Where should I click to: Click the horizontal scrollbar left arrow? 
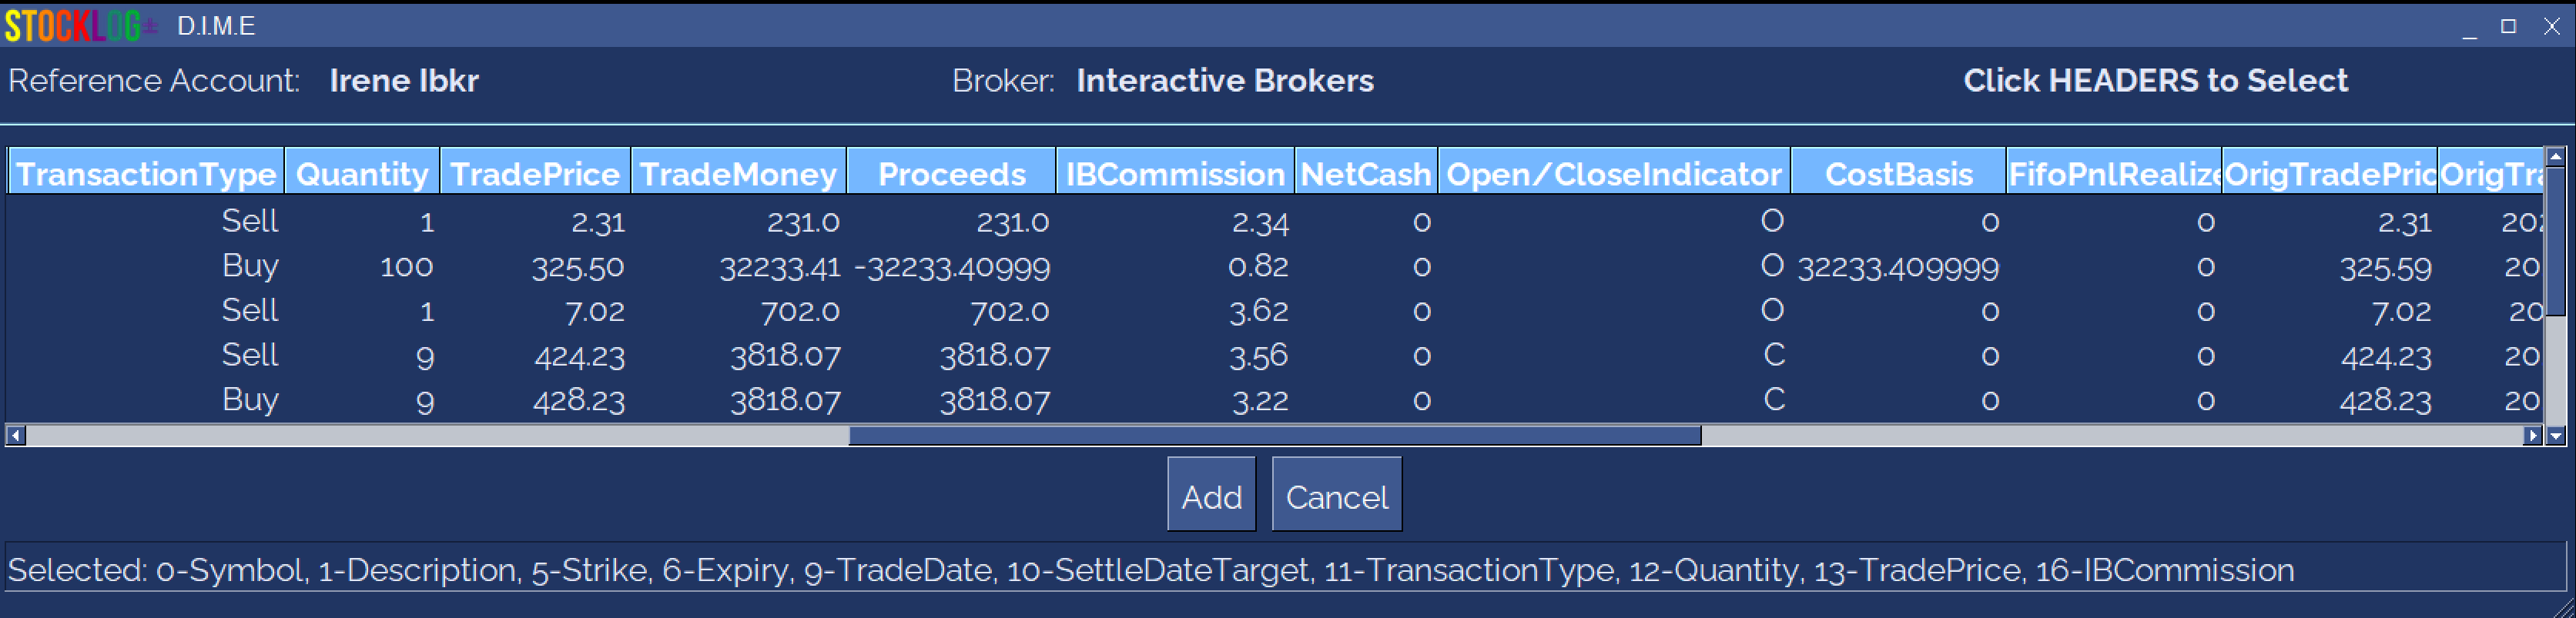pos(15,435)
